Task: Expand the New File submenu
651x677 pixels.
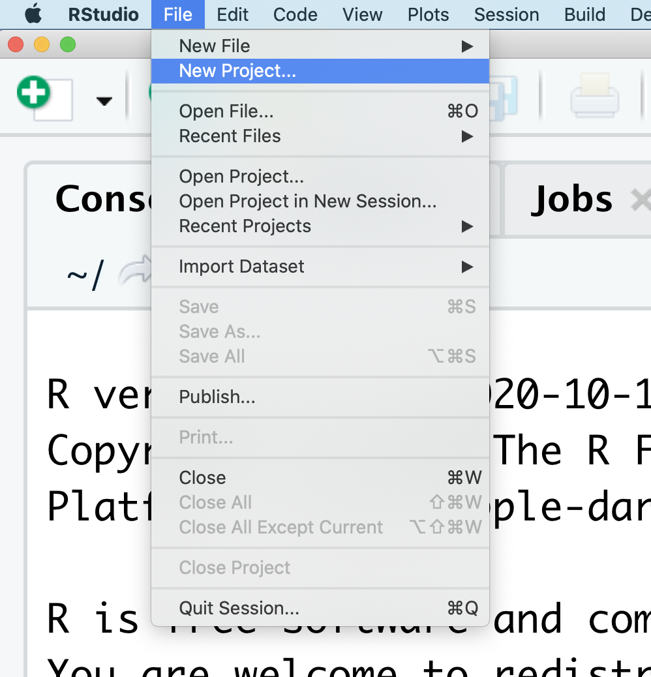Action: (x=466, y=46)
